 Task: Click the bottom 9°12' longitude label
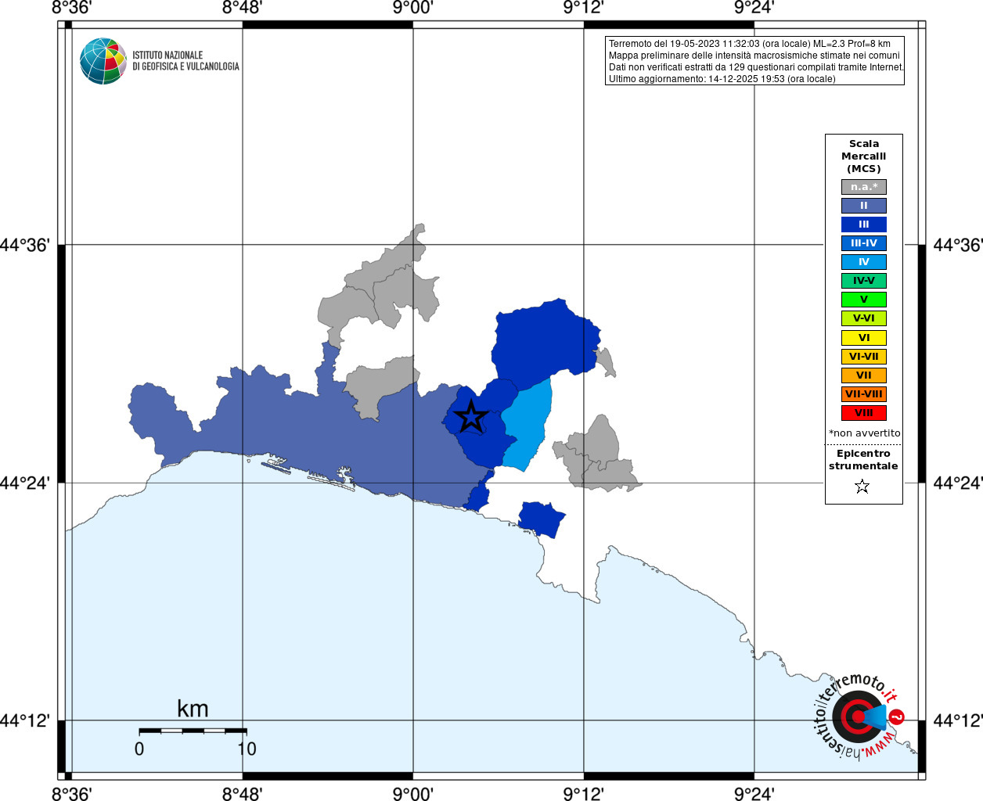pyautogui.click(x=583, y=794)
